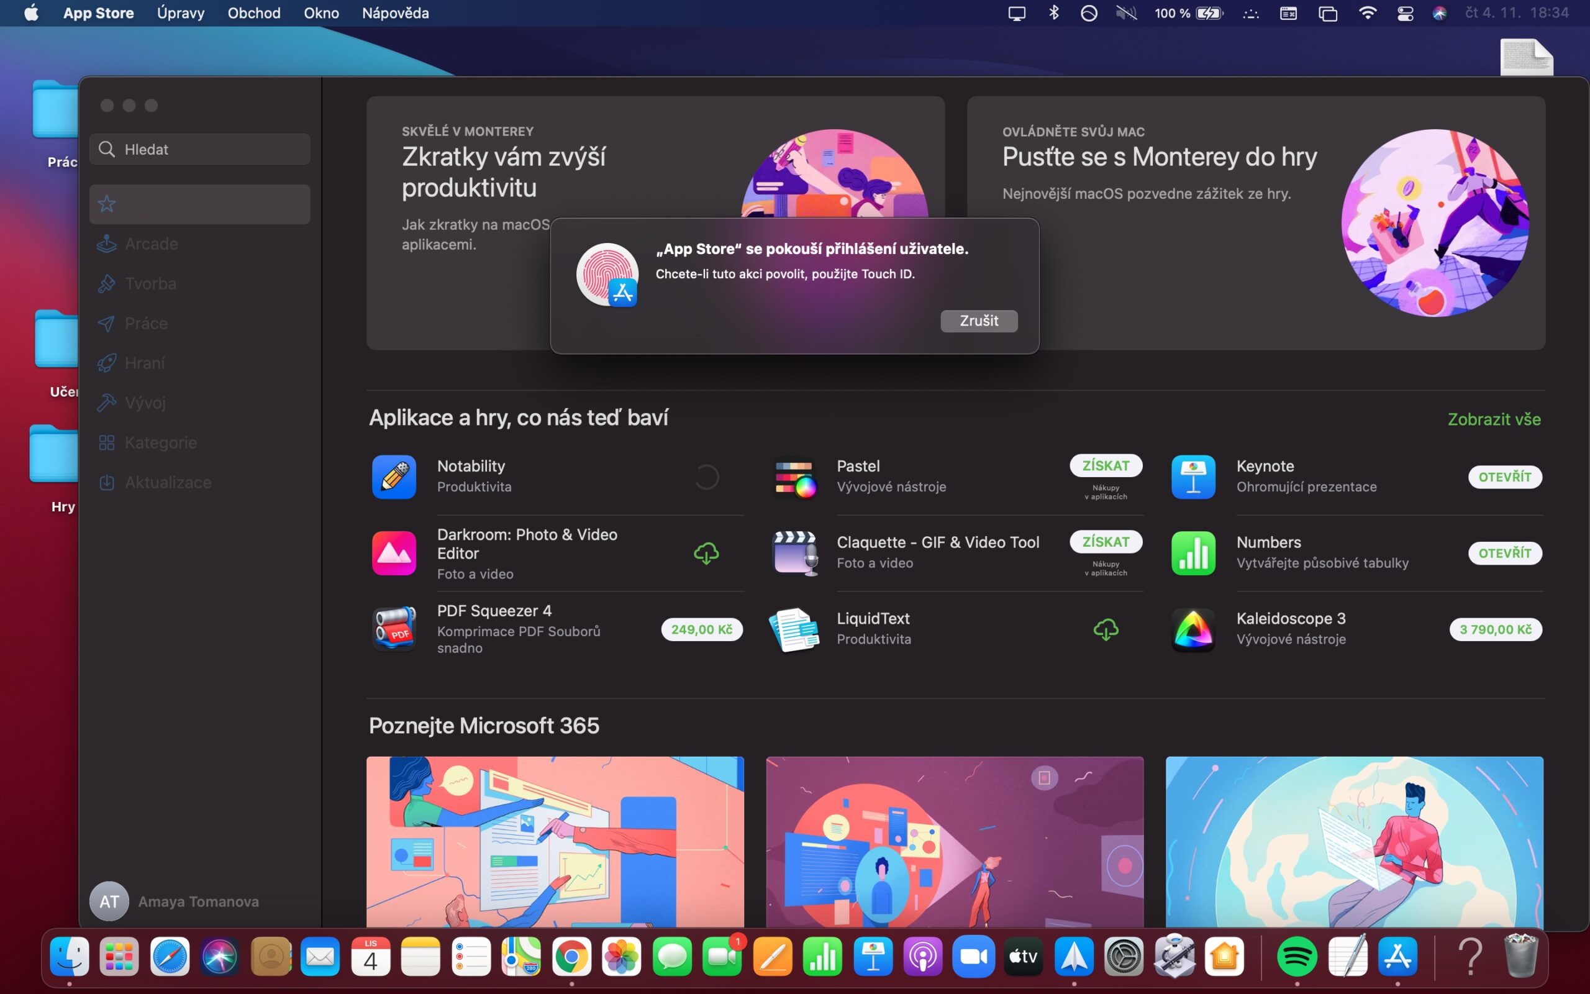Click the muted sound menu bar icon
This screenshot has width=1590, height=994.
(x=1126, y=13)
